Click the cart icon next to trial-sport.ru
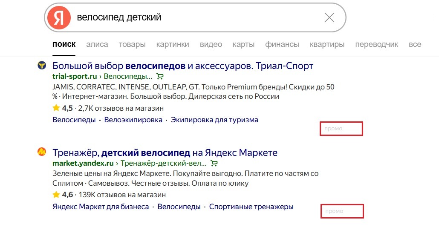439x230 pixels. coord(160,77)
